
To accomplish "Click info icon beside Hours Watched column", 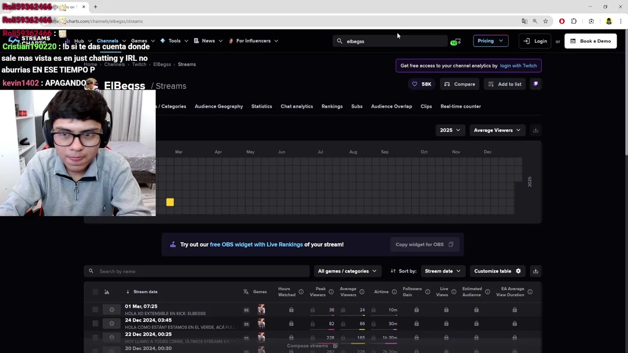I will [x=301, y=292].
